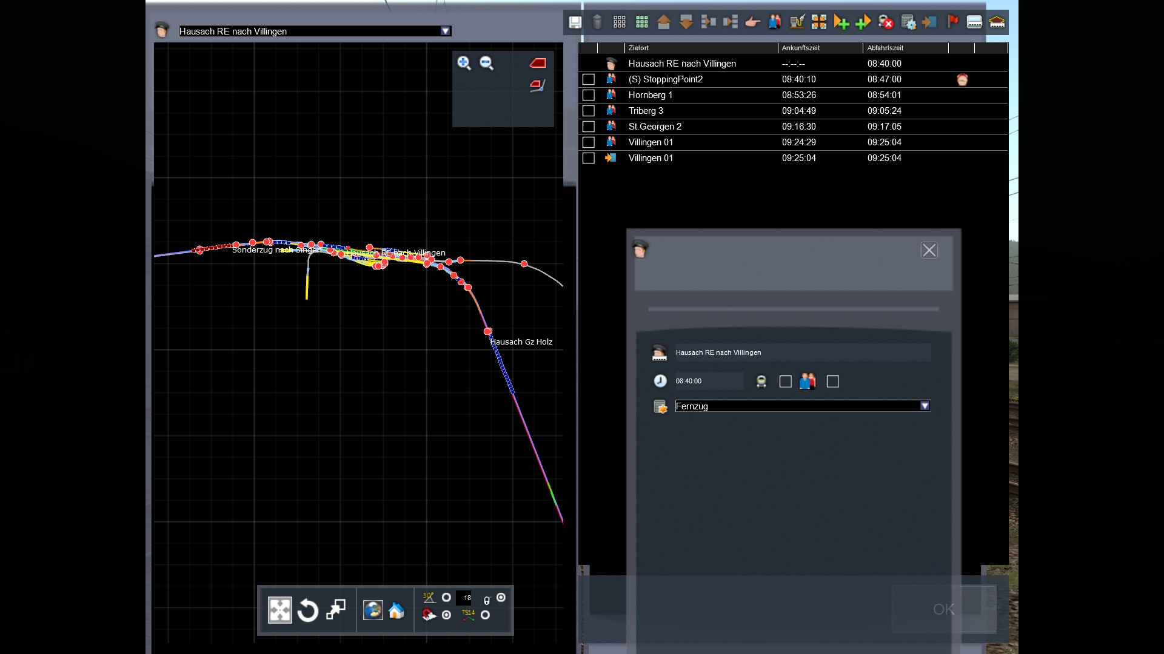Image resolution: width=1164 pixels, height=654 pixels.
Task: Tick the Hornberg 1 checkbox
Action: tap(588, 95)
